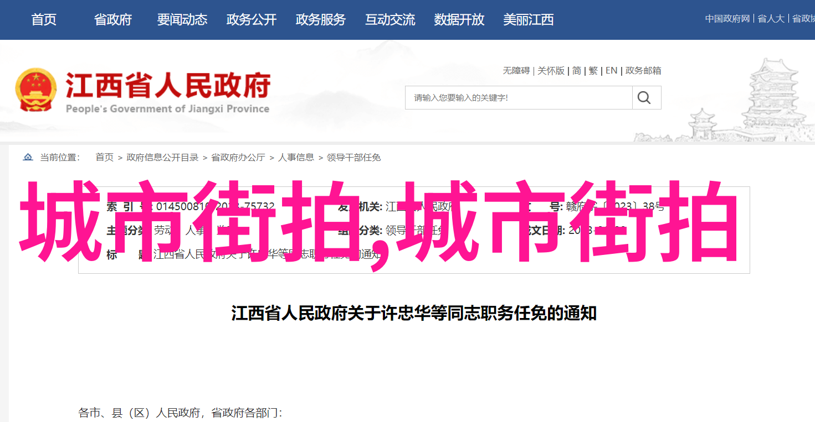Open 政府信息公开目录 breadcrumb link
This screenshot has height=422, width=815.
coord(162,158)
